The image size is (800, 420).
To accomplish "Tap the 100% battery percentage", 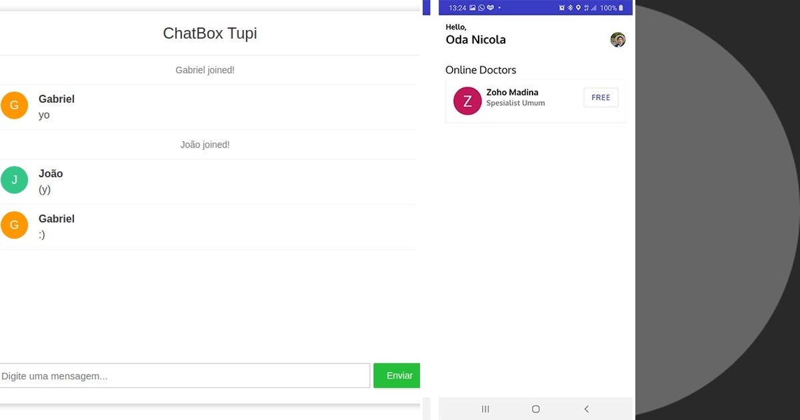I will 608,8.
